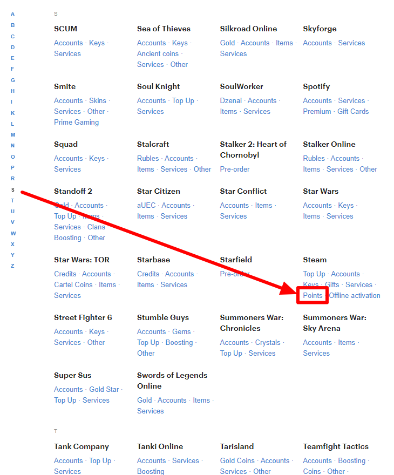Open Keys link under SCUM
This screenshot has height=475, width=394.
[x=97, y=43]
